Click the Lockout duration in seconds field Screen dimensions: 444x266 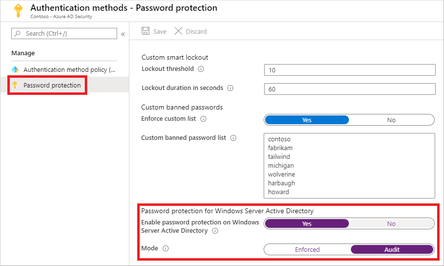pos(349,89)
